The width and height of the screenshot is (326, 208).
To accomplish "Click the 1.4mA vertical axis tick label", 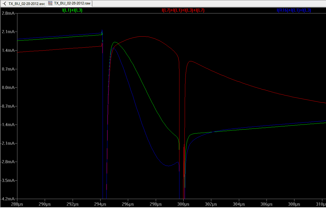I will click(x=8, y=51).
